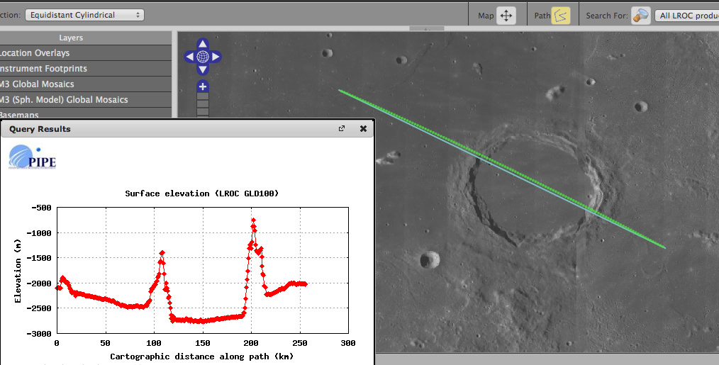Activate the Map pan tool

click(x=506, y=16)
